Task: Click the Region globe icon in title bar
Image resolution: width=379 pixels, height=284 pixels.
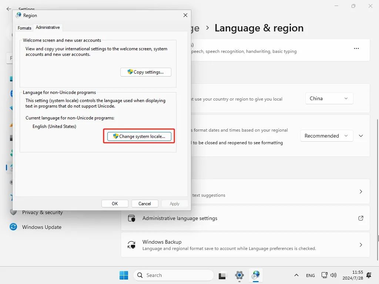Action: coord(19,15)
